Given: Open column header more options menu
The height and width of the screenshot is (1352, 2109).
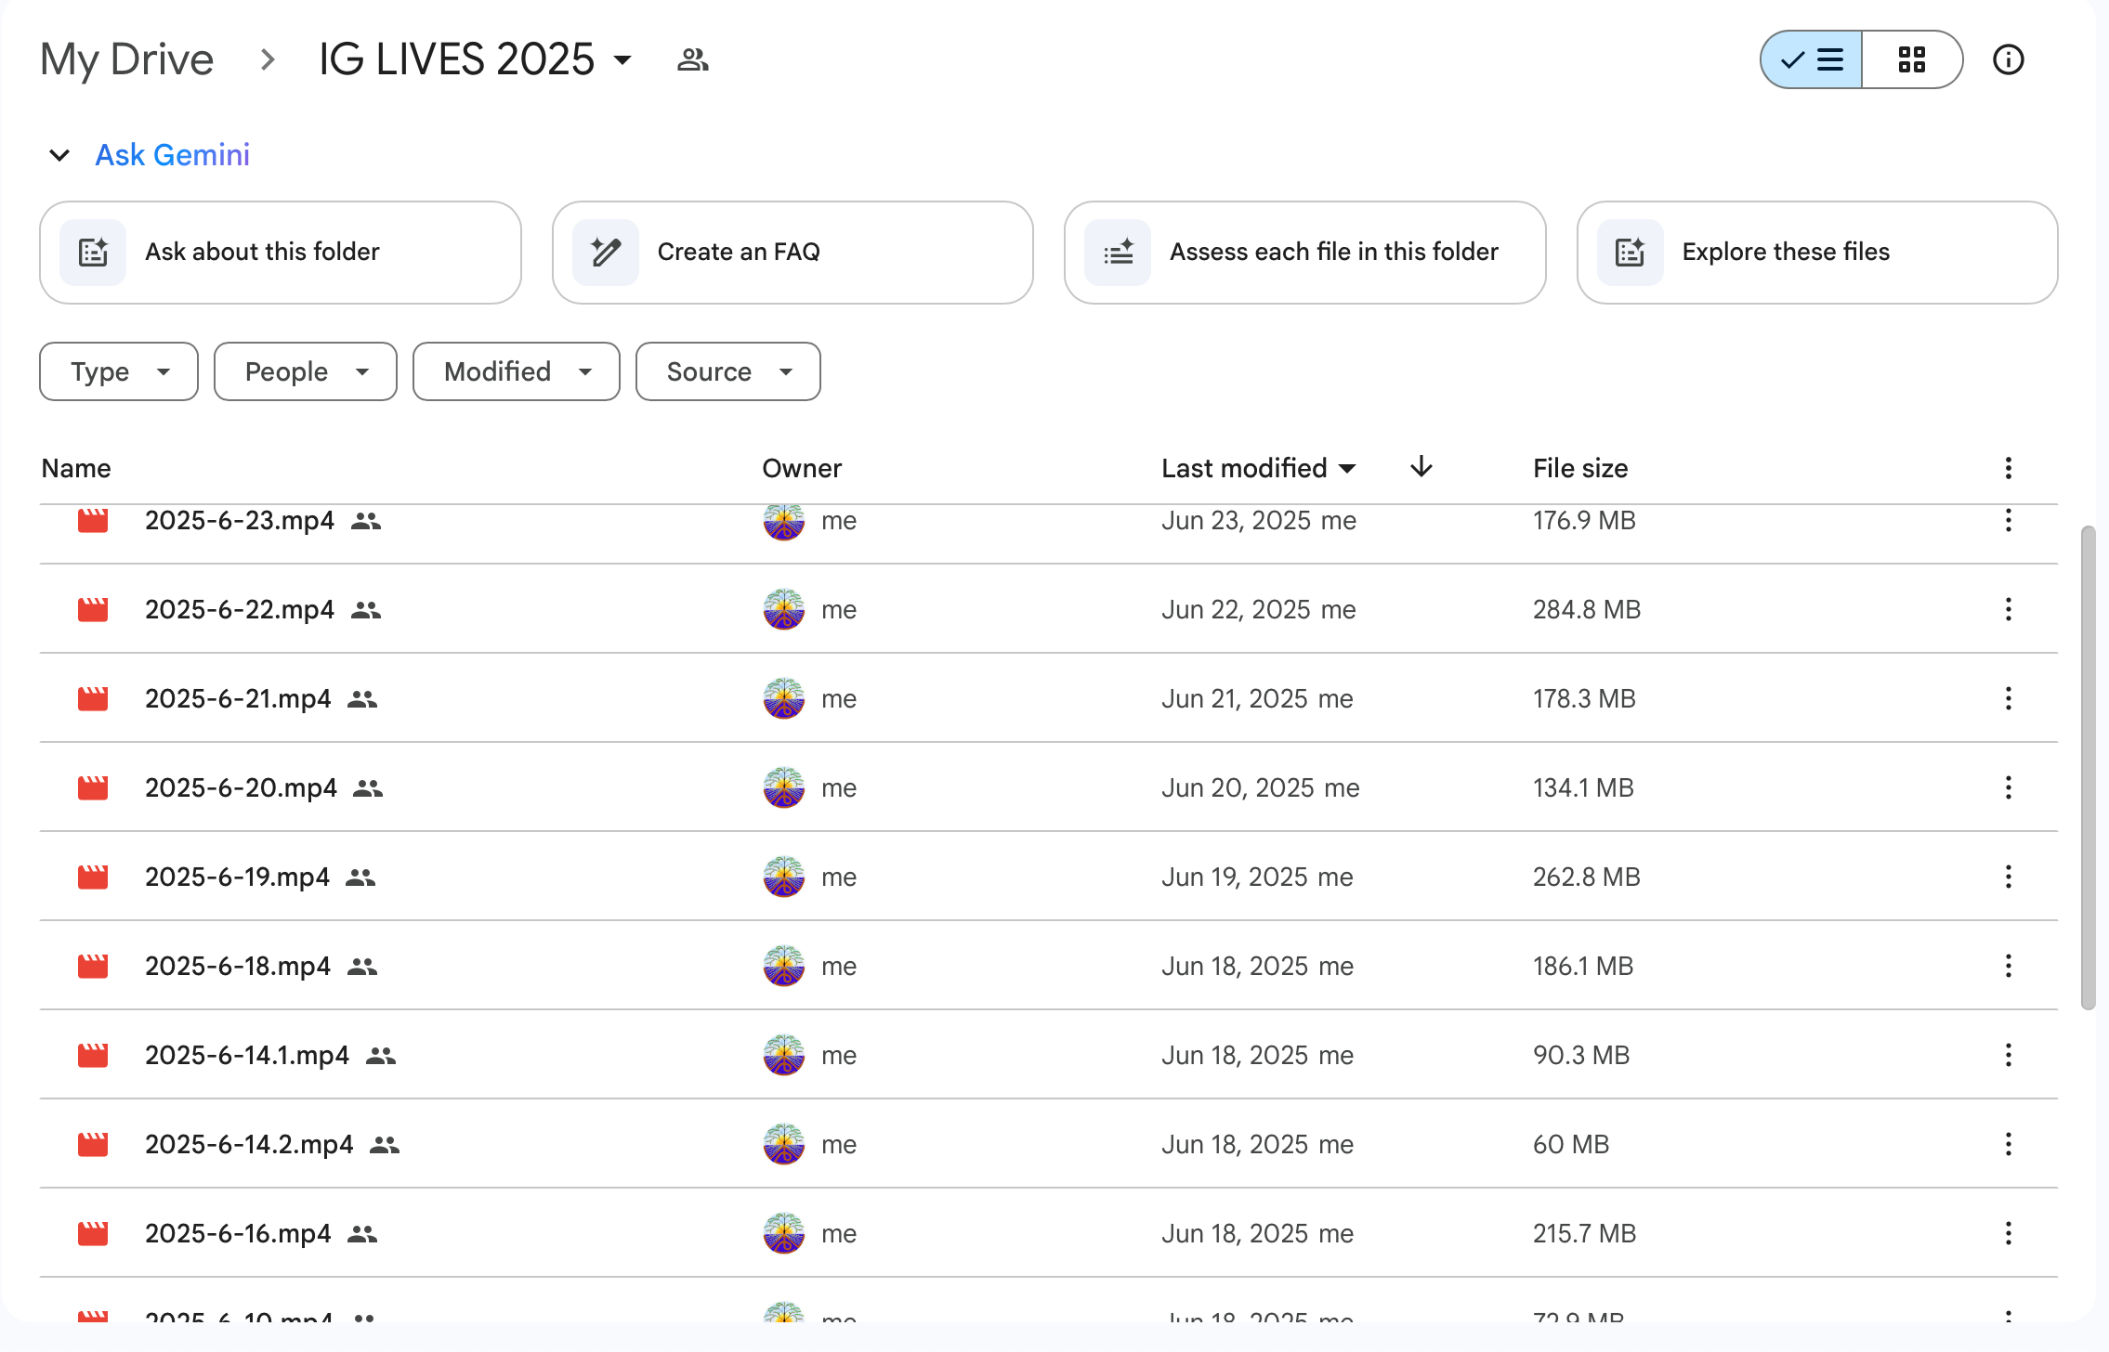Looking at the screenshot, I should [2008, 468].
